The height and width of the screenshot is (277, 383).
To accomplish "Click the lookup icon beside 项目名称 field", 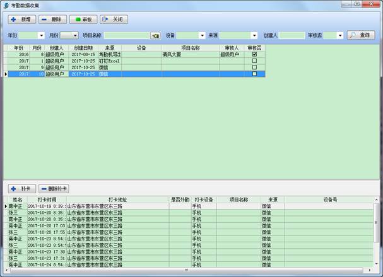I will [x=155, y=36].
